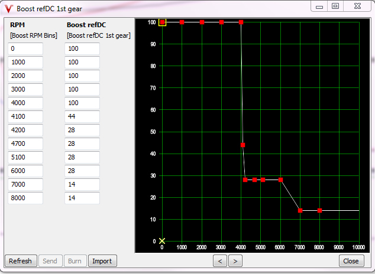
Task: Click the yellow-highlighted point at 0 RPM
Action: point(162,22)
